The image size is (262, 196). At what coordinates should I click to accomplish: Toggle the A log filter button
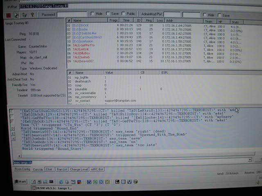pos(14,139)
